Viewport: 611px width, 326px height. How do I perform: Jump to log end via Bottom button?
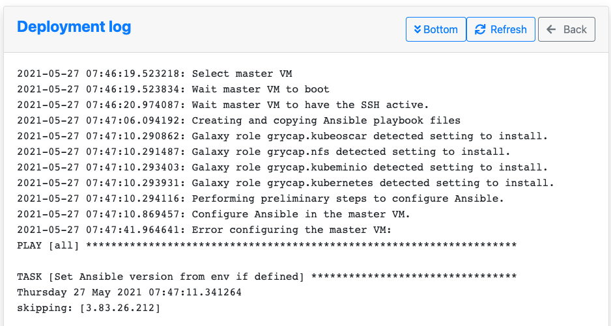[436, 29]
